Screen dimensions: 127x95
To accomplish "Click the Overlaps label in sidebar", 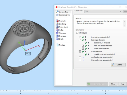I will point(62,36).
